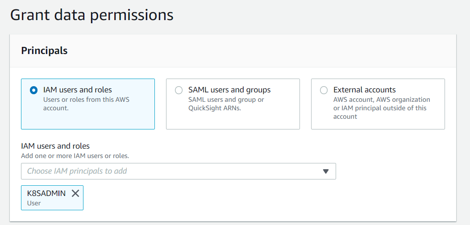Click the External accounts option title
This screenshot has width=470, height=225.
[364, 90]
